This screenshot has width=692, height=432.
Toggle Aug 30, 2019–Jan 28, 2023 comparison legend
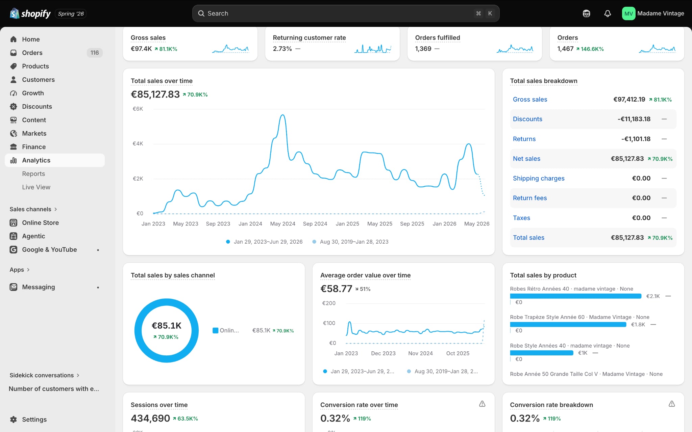point(350,242)
